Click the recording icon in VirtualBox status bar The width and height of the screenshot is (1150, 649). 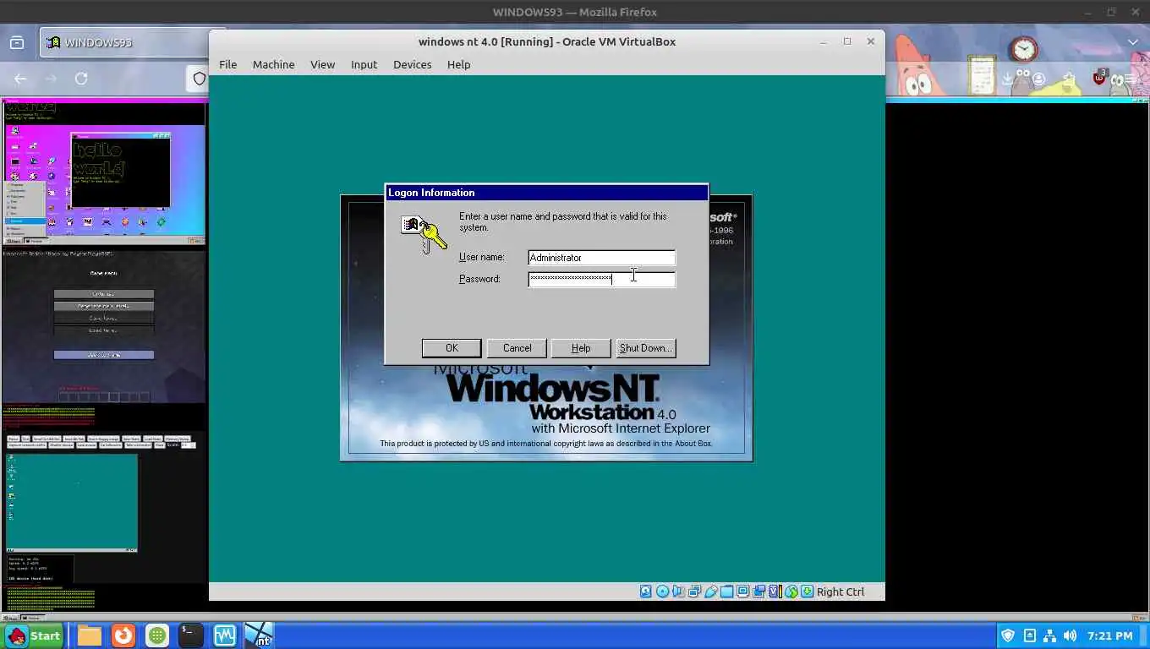pos(758,592)
